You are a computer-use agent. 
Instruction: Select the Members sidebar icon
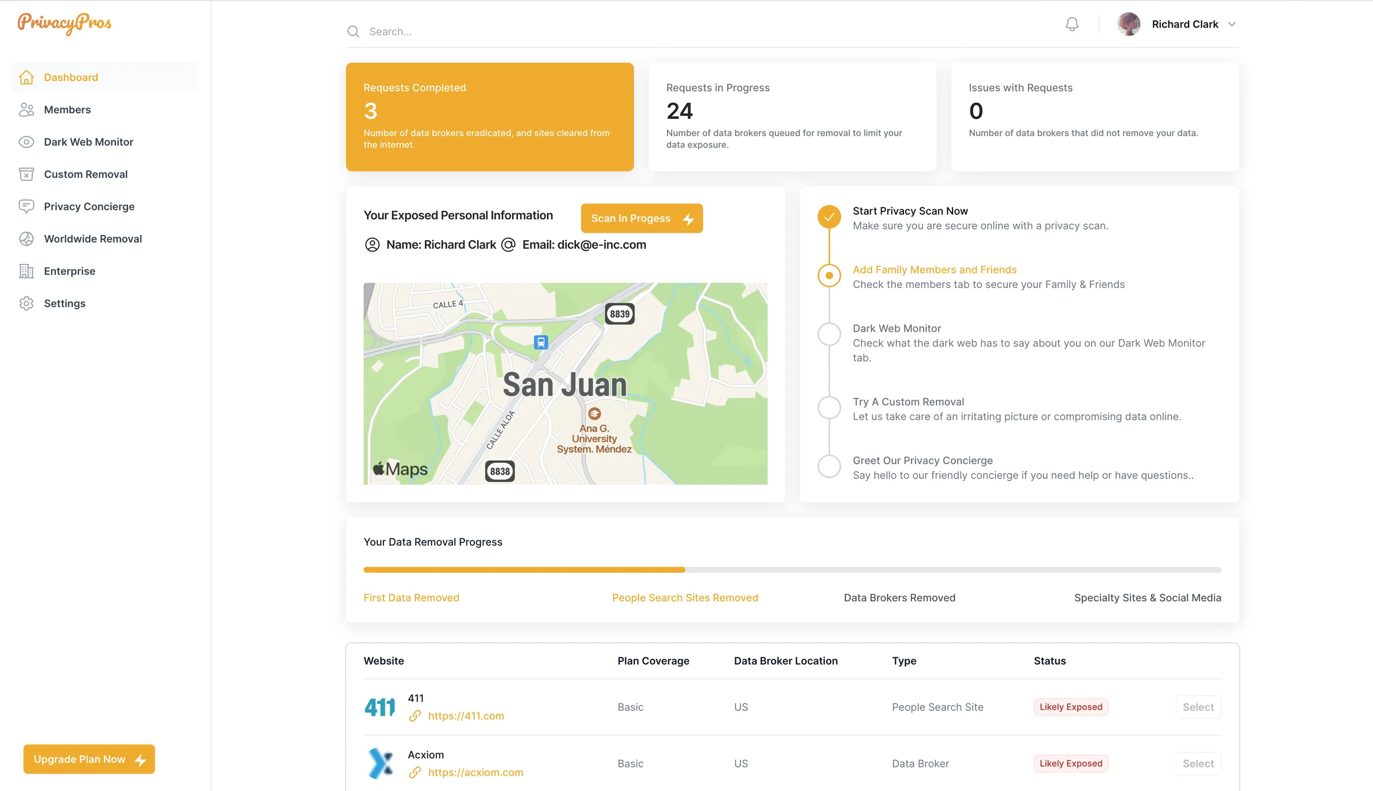point(26,109)
